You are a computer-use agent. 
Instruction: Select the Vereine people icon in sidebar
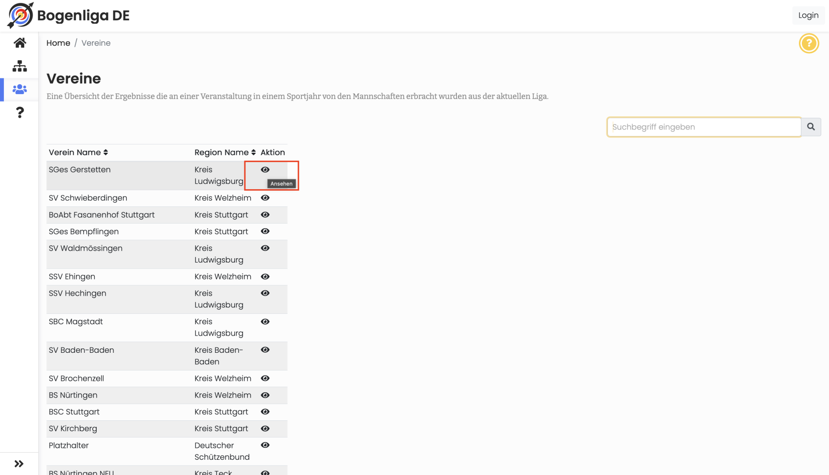(20, 89)
